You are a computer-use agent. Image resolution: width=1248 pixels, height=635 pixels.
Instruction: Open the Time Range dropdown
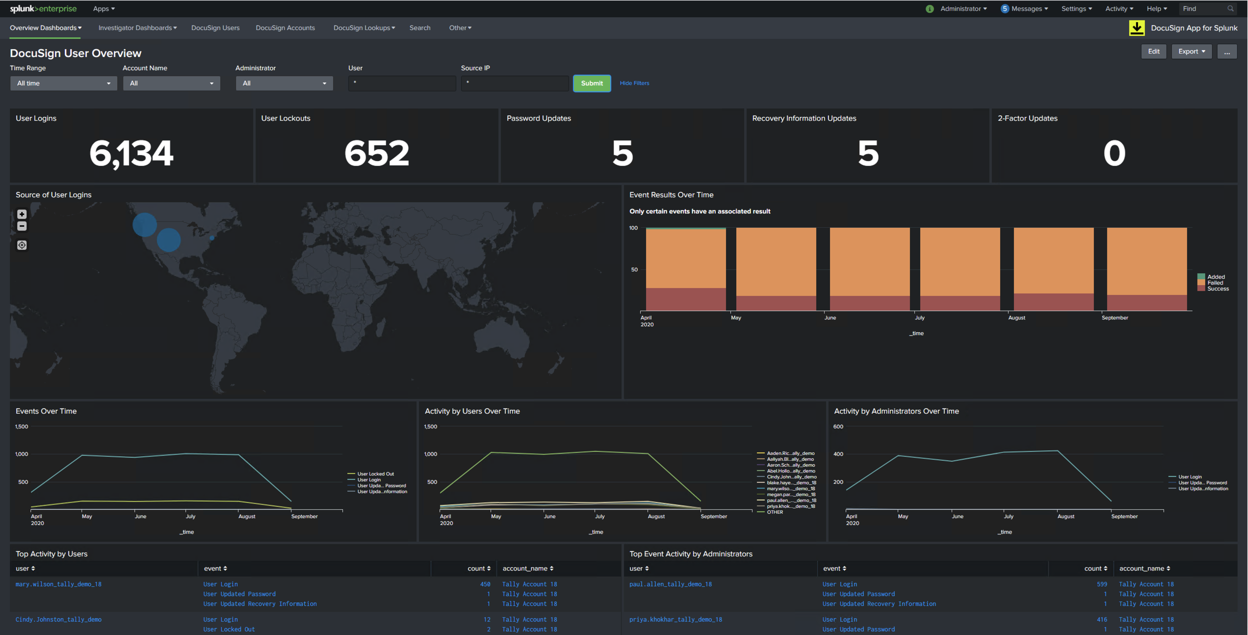[x=63, y=83]
